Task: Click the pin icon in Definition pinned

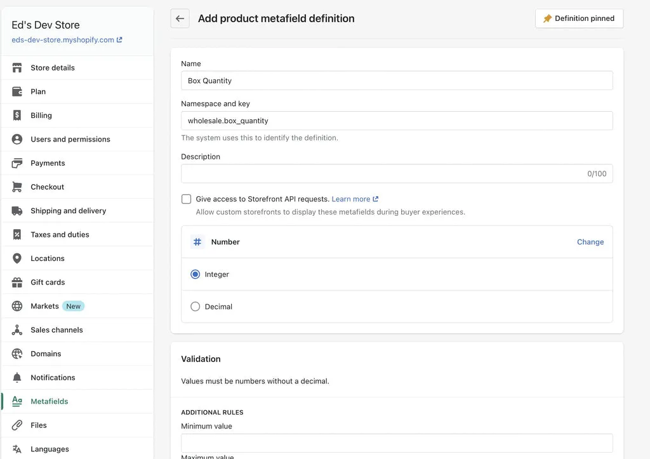Action: (x=548, y=18)
